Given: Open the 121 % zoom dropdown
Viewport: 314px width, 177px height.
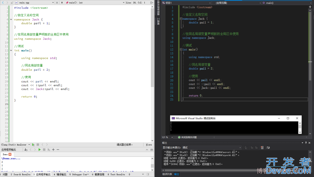Looking at the screenshot, I should coord(167,137).
